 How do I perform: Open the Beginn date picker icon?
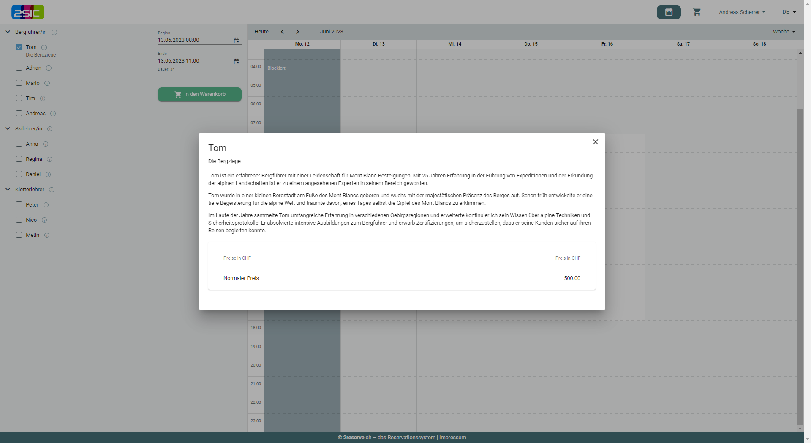pos(237,41)
